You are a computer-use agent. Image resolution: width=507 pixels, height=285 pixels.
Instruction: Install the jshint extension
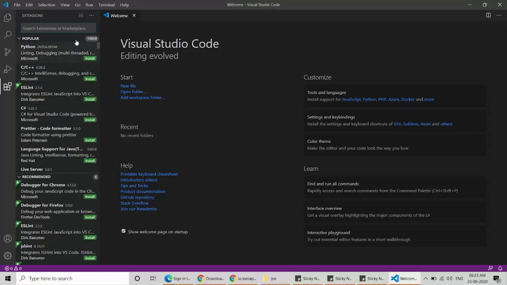pyautogui.click(x=90, y=258)
